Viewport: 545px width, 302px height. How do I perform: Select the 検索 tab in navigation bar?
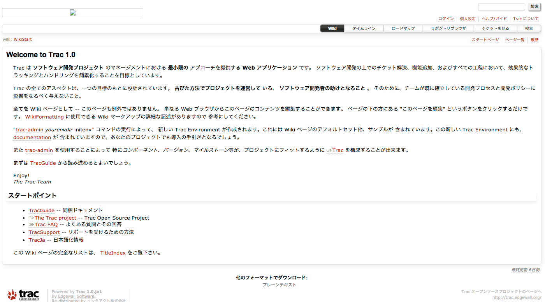[x=529, y=28]
